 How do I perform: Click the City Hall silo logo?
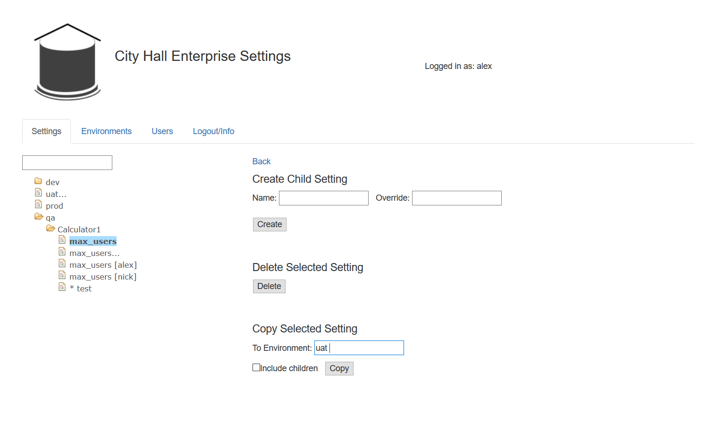pos(67,62)
